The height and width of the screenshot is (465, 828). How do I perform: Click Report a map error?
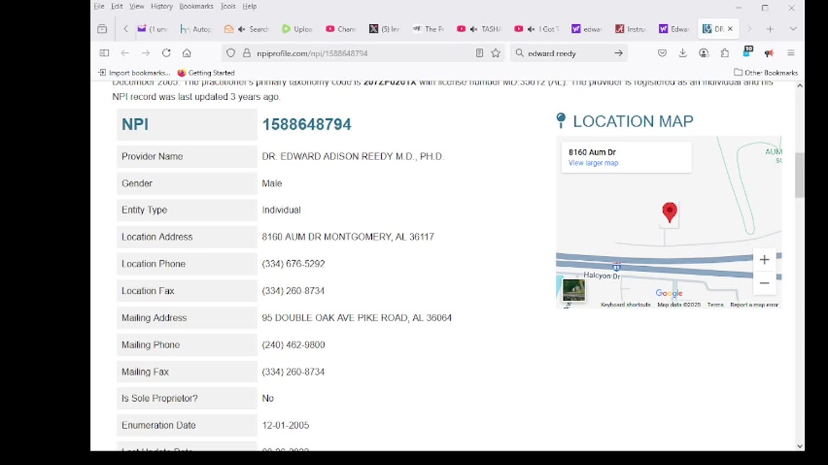click(x=754, y=305)
